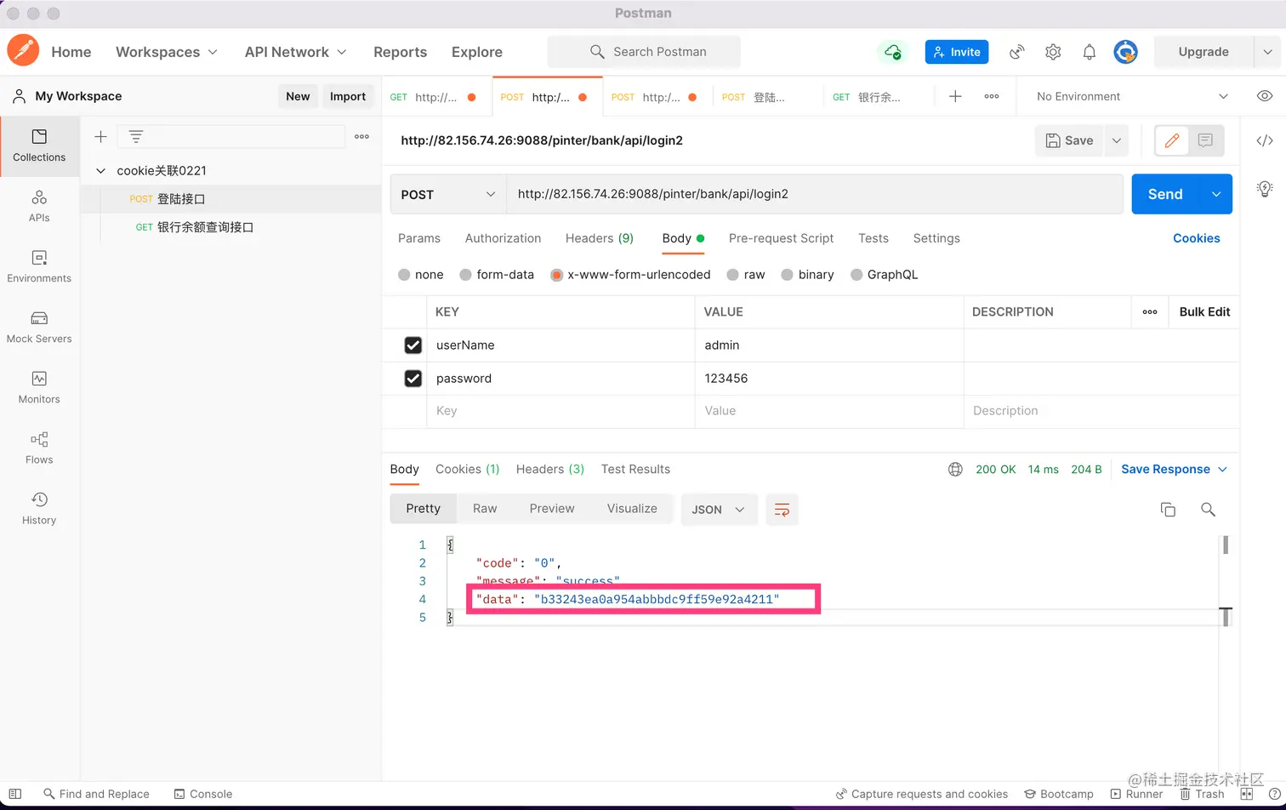Open the API Network dropdown

[296, 52]
